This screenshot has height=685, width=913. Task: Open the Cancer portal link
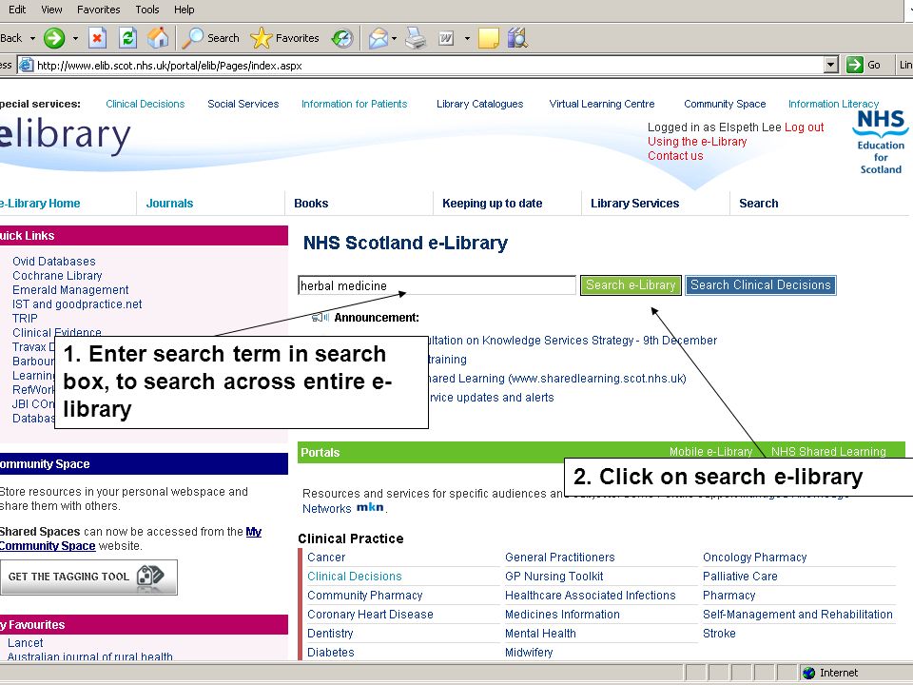click(326, 557)
